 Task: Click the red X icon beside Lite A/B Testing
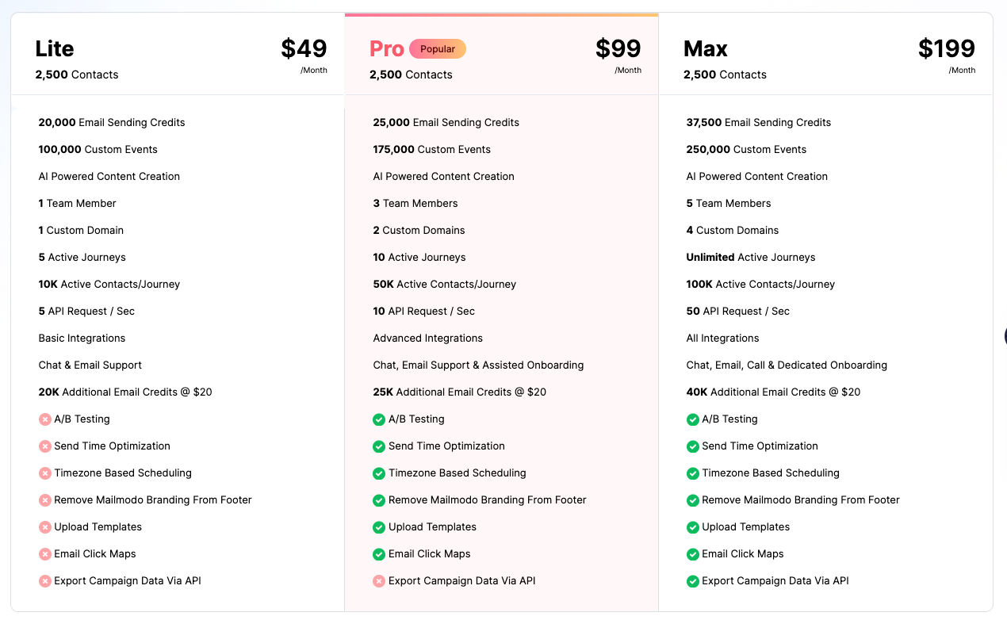[45, 419]
